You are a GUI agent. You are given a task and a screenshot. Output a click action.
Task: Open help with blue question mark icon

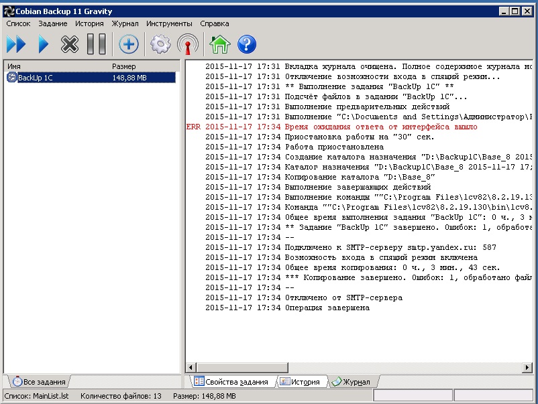[247, 44]
